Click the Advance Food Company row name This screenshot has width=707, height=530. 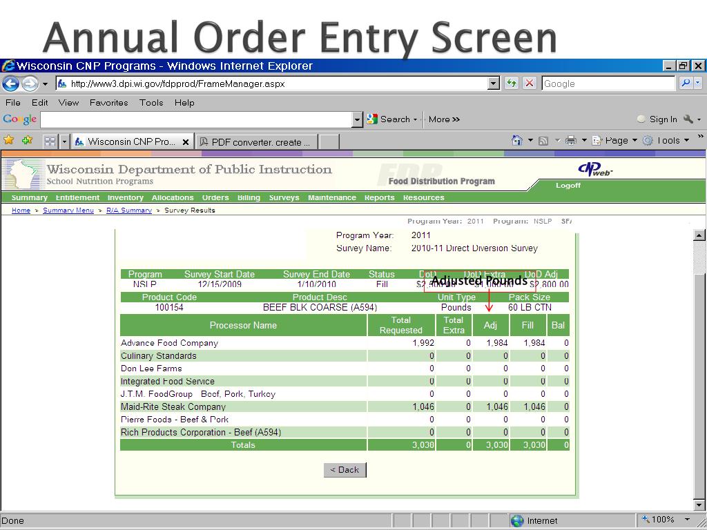[x=170, y=343]
